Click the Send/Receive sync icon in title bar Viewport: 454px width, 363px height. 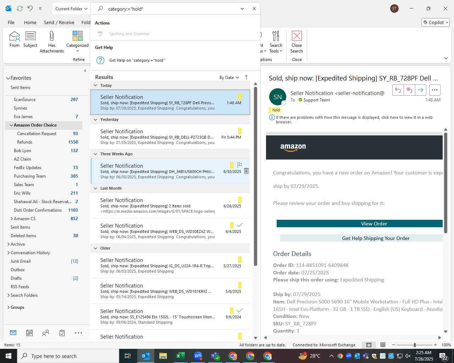(20, 9)
